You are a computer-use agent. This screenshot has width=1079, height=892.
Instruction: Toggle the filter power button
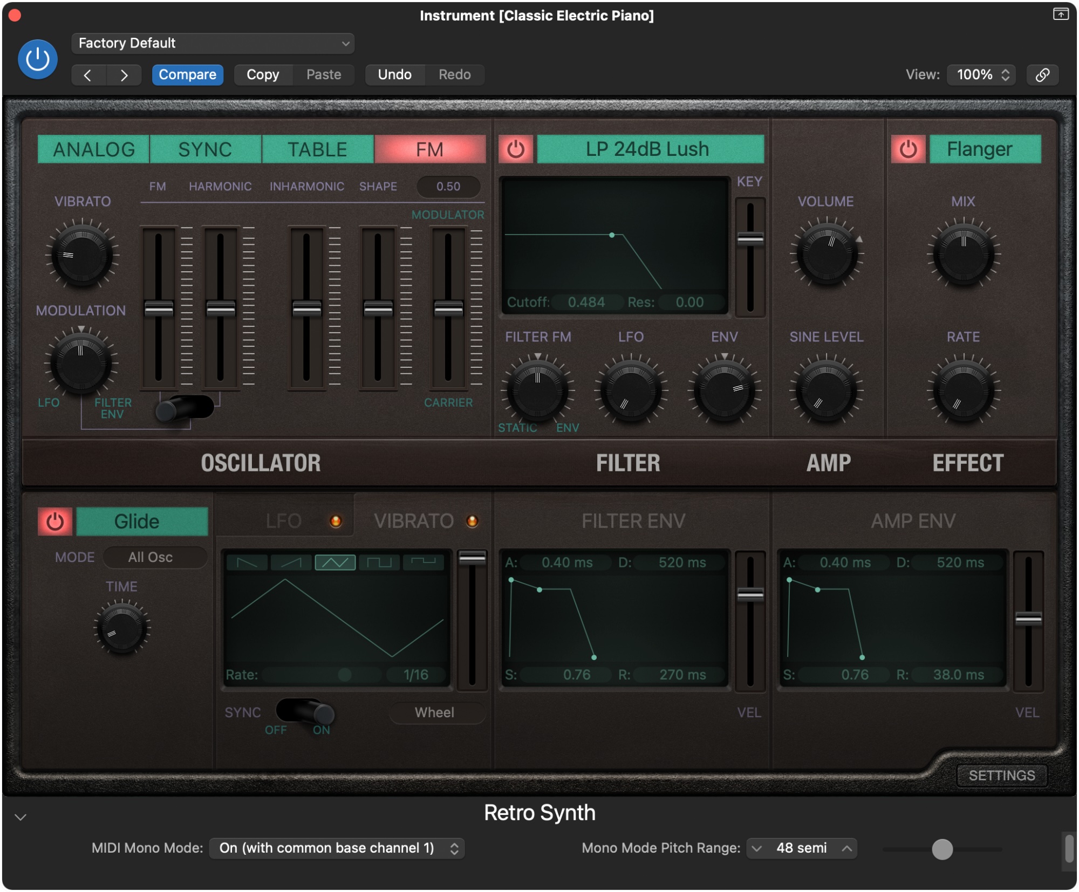[x=515, y=149]
